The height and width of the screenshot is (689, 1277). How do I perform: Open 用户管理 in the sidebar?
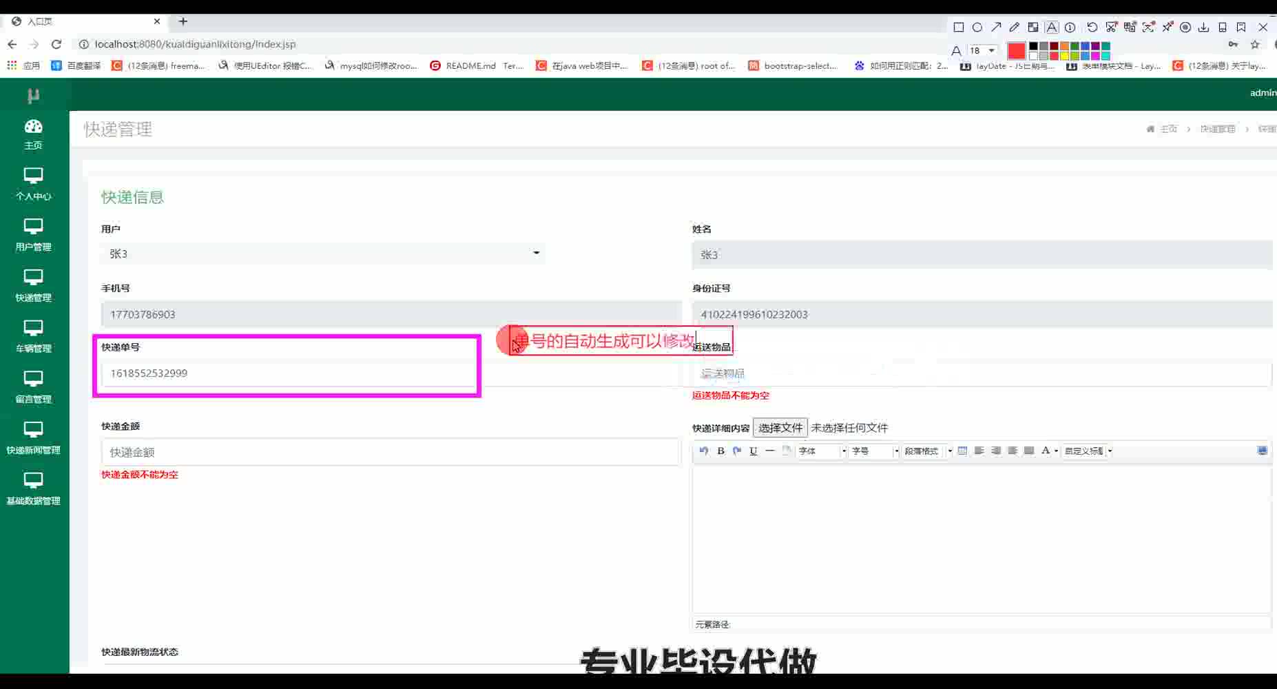[34, 235]
